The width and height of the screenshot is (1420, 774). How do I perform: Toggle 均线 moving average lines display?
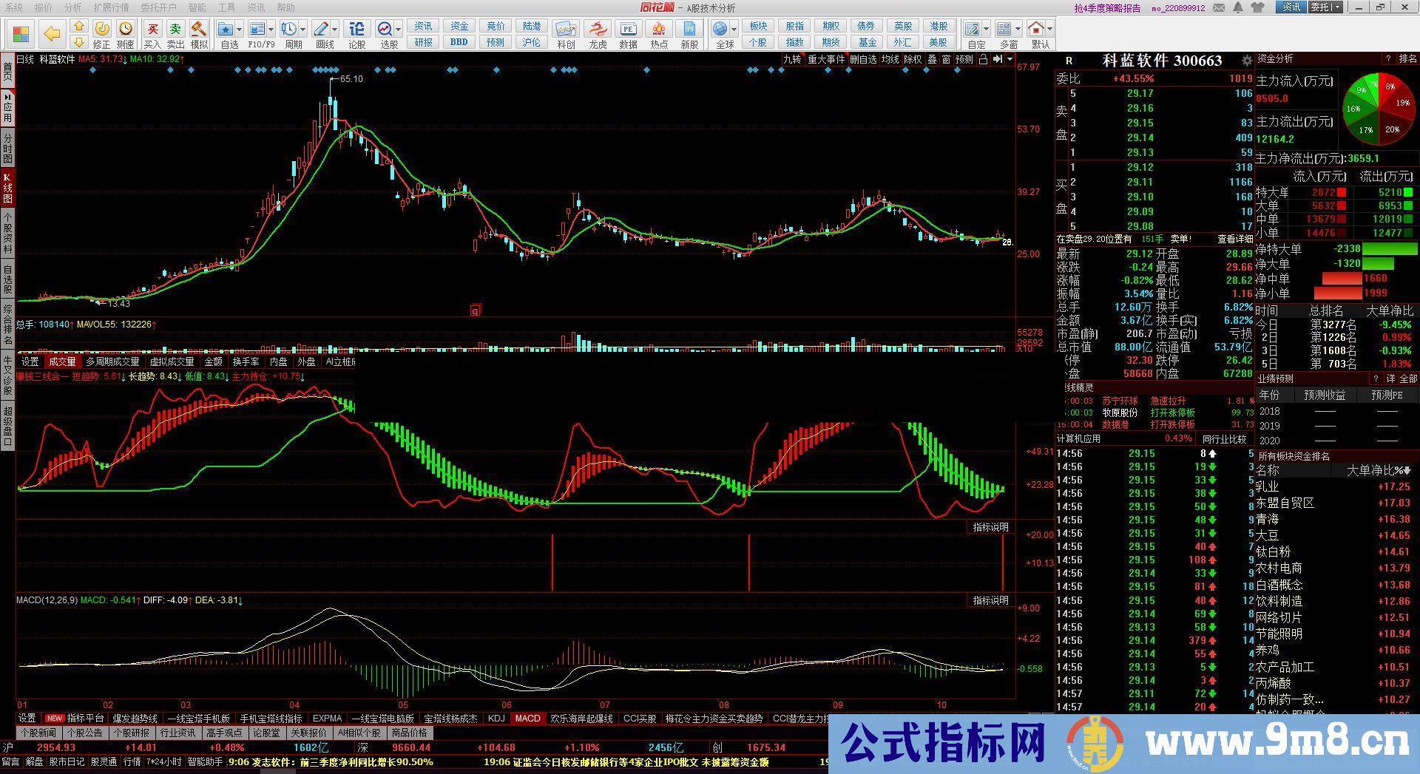(890, 59)
